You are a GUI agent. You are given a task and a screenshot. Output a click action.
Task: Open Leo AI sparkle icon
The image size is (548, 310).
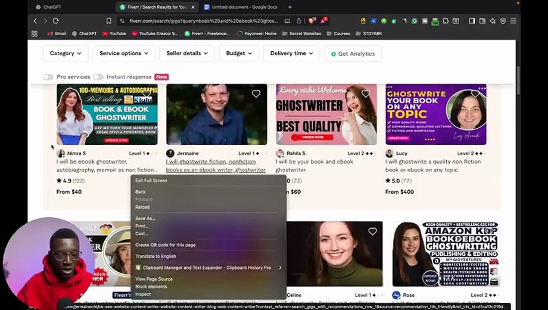[492, 21]
